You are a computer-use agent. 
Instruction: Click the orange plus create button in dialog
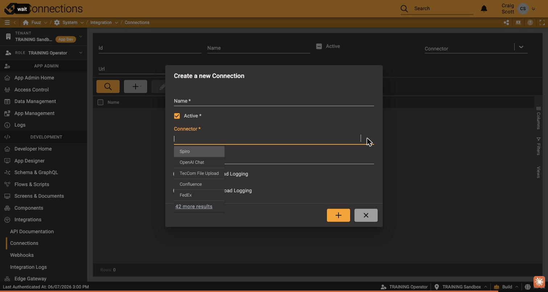coord(339,215)
